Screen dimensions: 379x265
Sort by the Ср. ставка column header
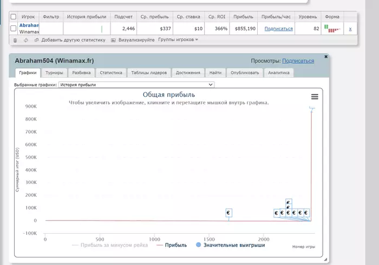(x=188, y=17)
